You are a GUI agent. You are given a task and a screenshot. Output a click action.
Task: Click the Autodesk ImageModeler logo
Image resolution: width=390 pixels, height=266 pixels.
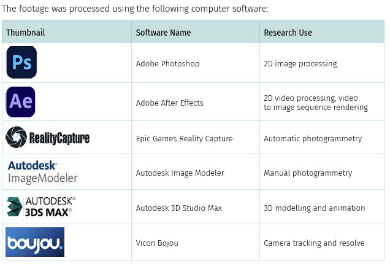pos(42,172)
